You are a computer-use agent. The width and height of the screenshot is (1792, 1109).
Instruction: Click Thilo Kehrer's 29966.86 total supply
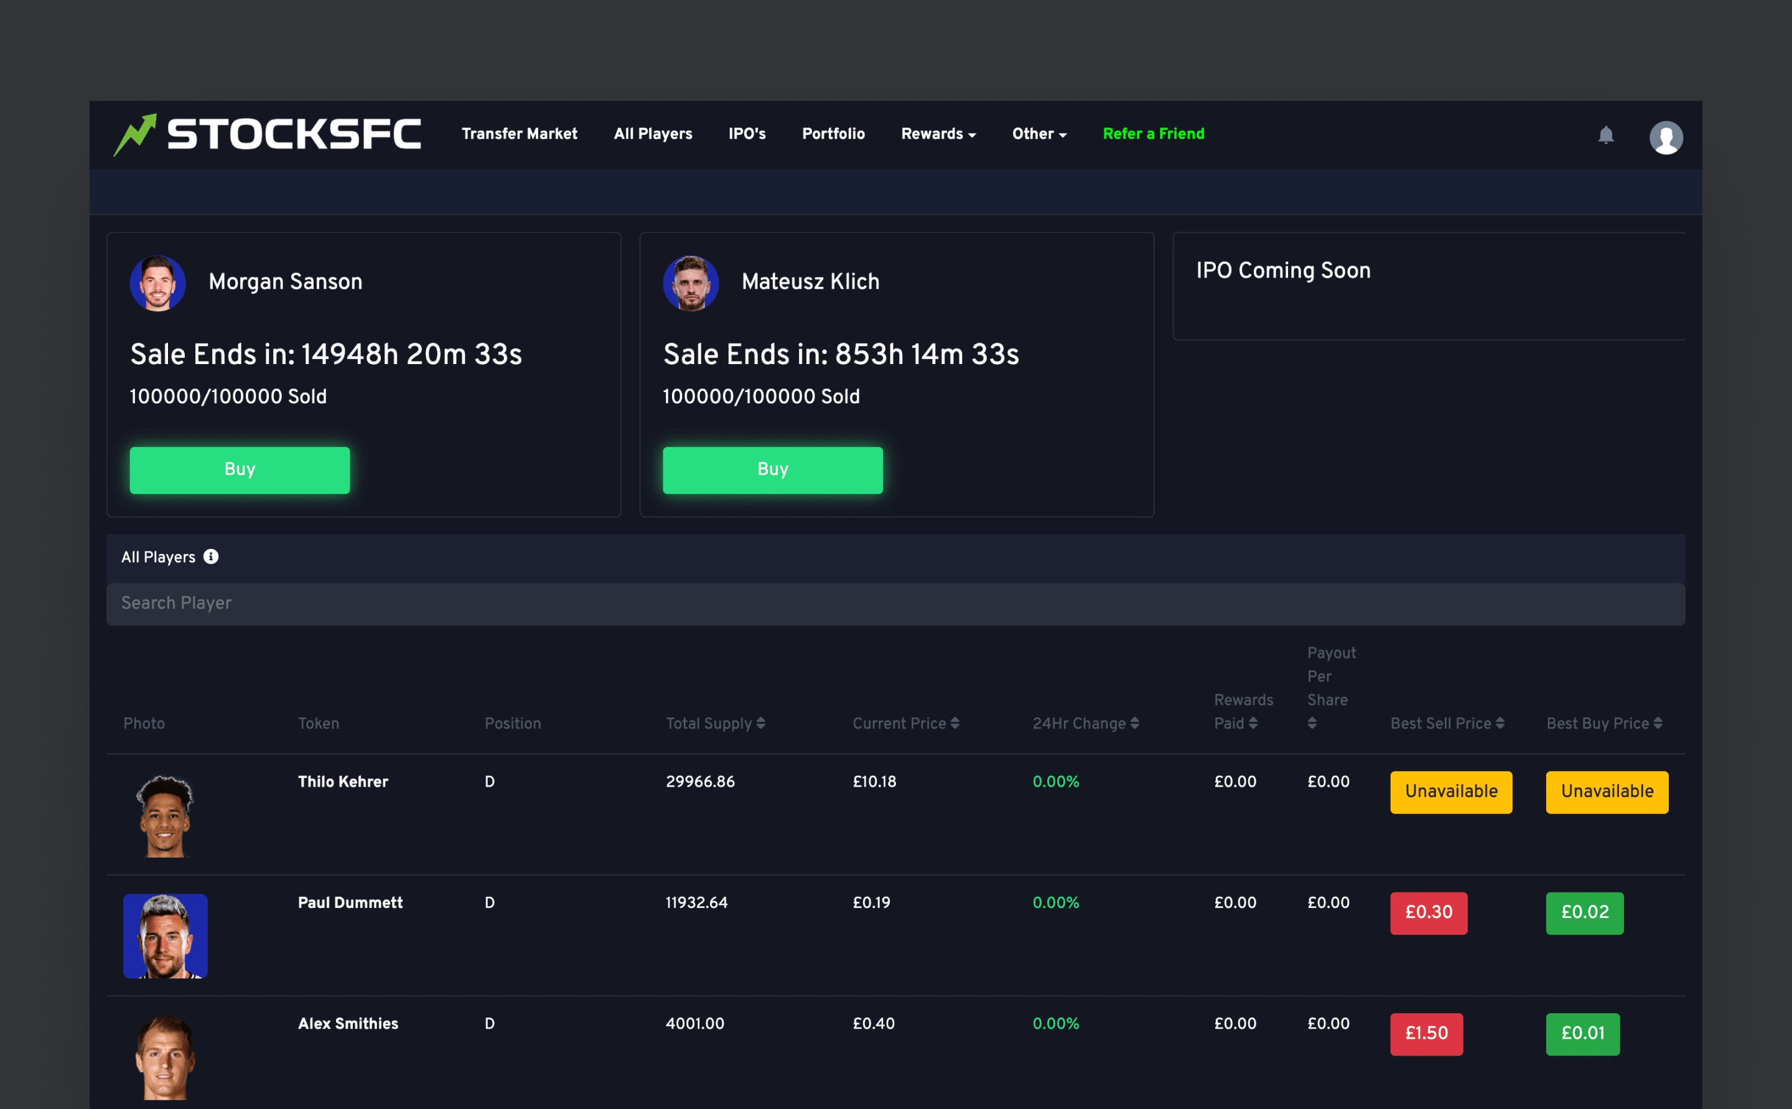tap(699, 782)
